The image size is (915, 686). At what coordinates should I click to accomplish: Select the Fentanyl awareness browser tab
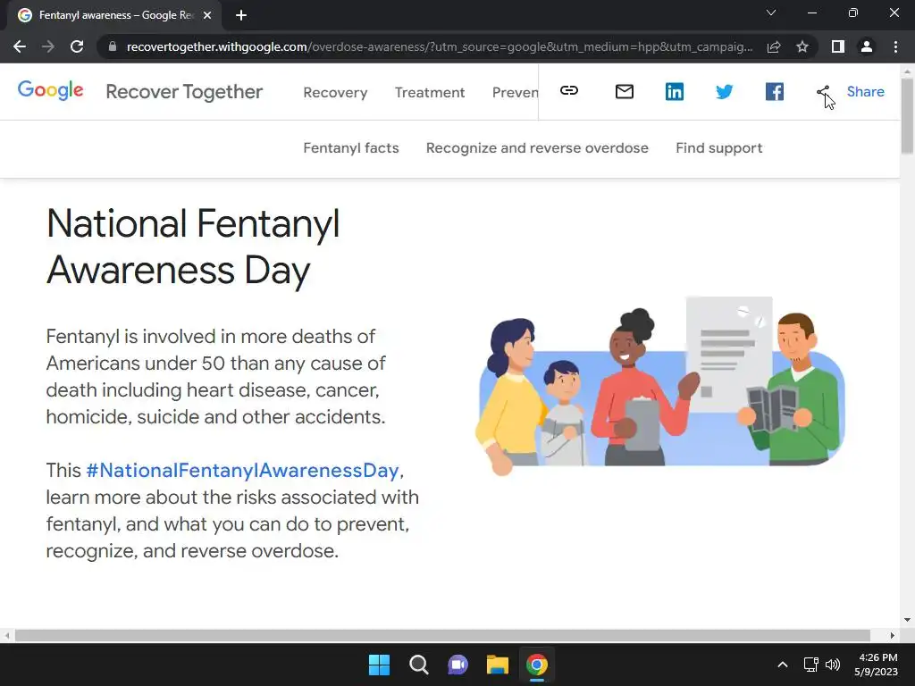(x=115, y=15)
